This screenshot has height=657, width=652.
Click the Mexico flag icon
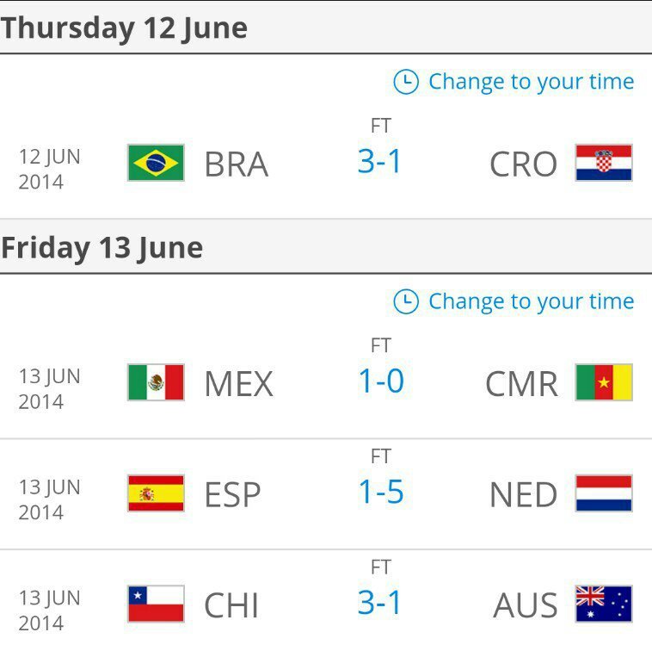tap(156, 382)
